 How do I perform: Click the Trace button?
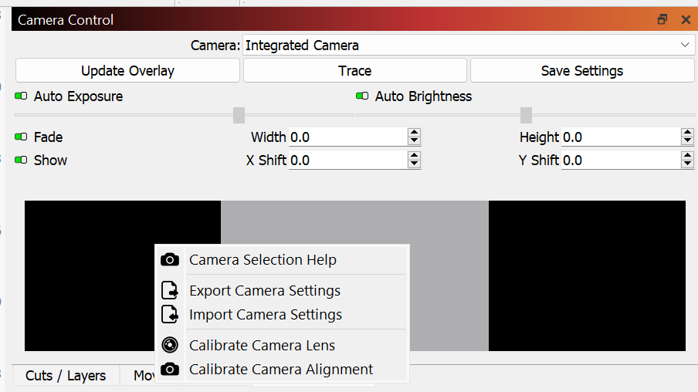coord(354,71)
